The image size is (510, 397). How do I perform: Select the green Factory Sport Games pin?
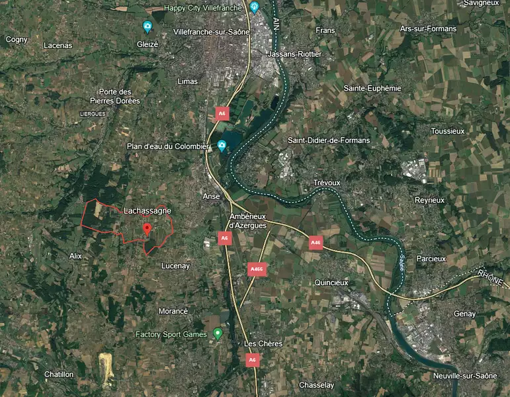[218, 334]
